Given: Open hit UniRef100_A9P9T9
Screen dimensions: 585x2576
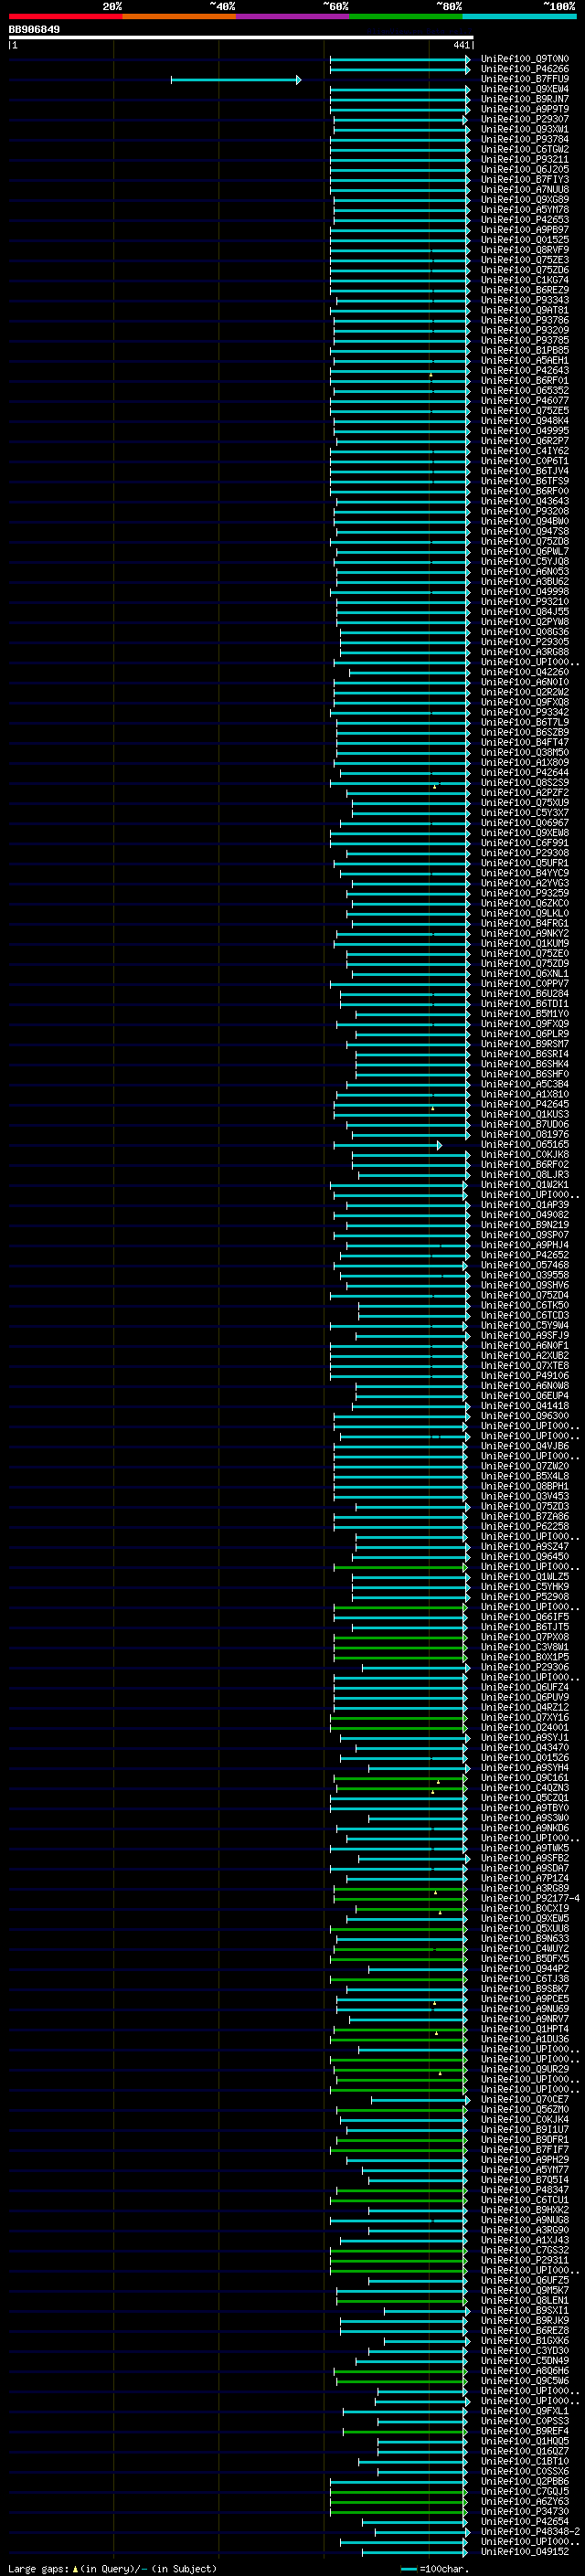Looking at the screenshot, I should coord(525,109).
